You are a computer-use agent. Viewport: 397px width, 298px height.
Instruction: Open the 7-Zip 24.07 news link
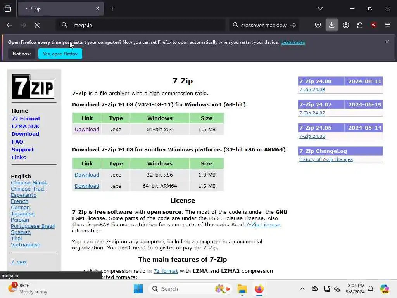click(312, 113)
